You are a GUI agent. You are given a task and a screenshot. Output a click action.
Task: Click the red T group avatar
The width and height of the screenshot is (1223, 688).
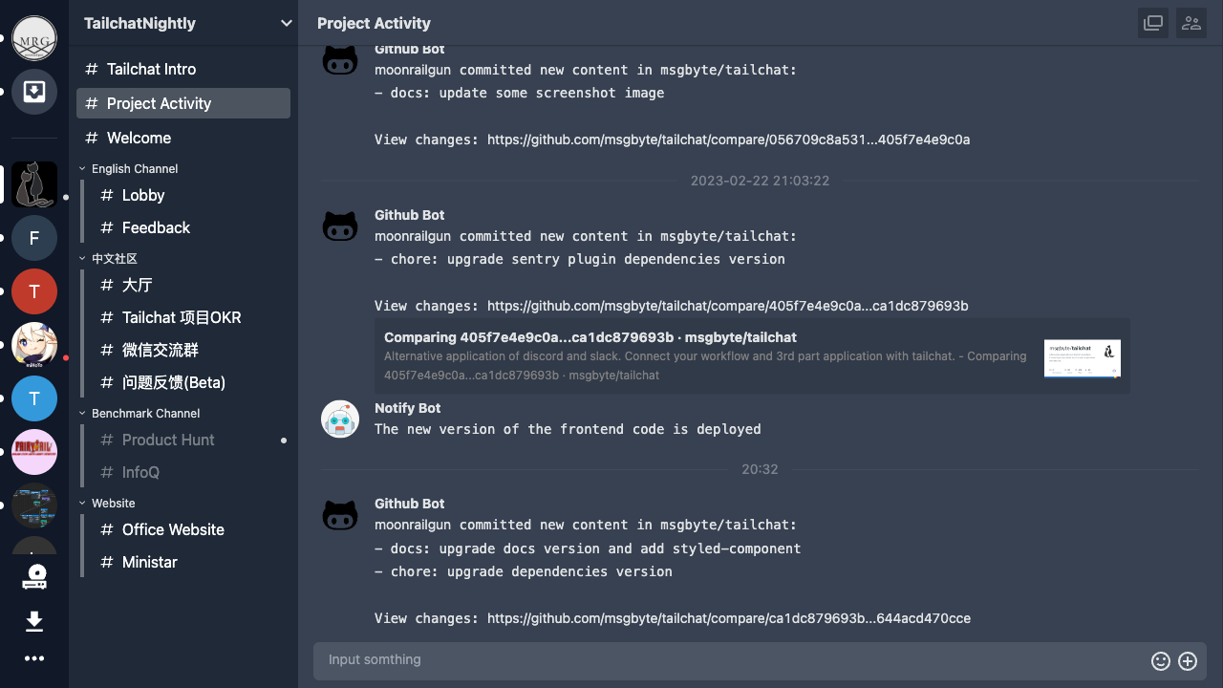34,291
